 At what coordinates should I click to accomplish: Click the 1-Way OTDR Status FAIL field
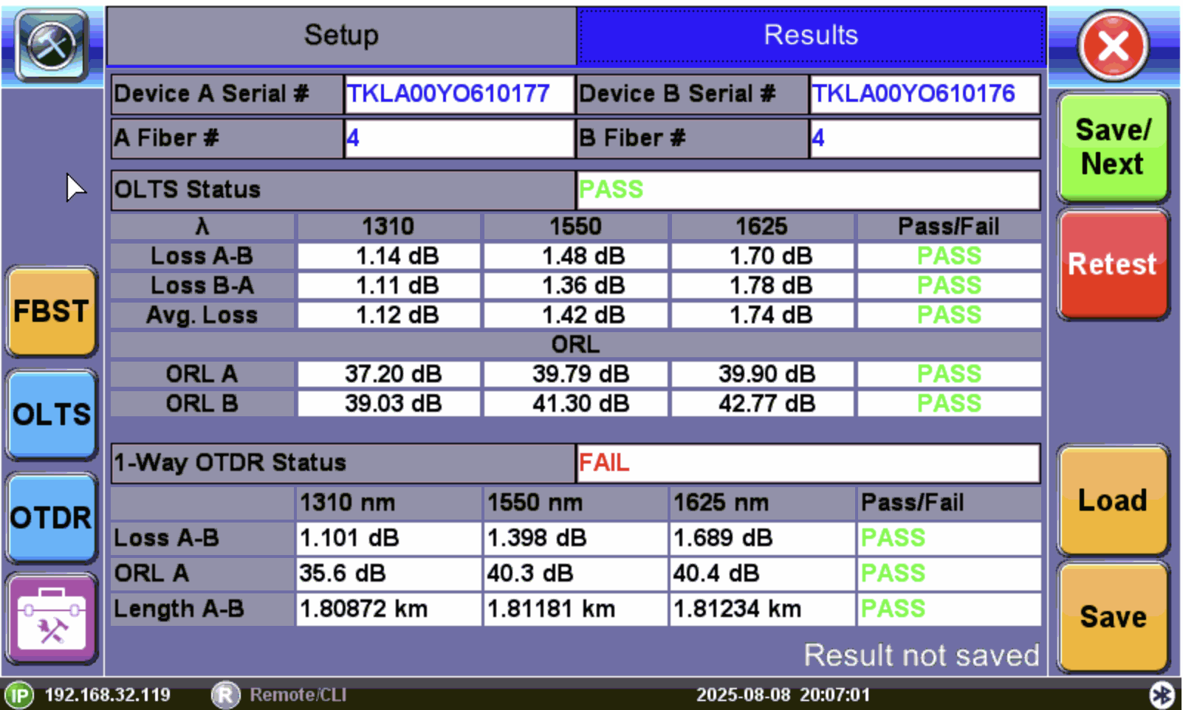pyautogui.click(x=808, y=463)
